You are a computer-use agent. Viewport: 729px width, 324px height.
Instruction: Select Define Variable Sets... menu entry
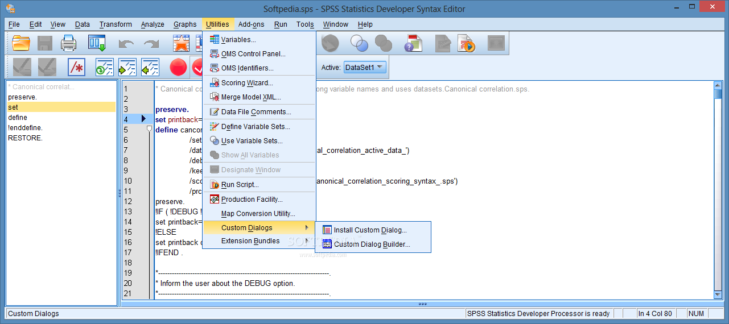[x=259, y=126]
